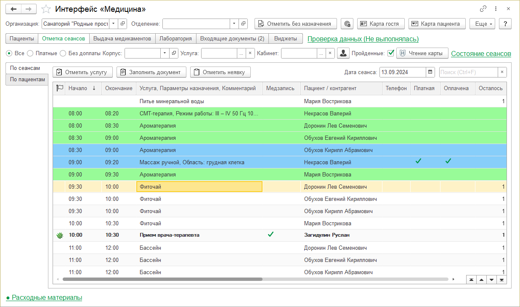Viewport: 520px width, 307px height.
Task: Click the horizontal scrollbar of the table
Action: click(162, 279)
